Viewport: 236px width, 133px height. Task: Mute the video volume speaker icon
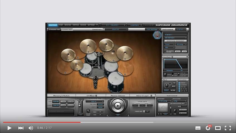pyautogui.click(x=31, y=128)
